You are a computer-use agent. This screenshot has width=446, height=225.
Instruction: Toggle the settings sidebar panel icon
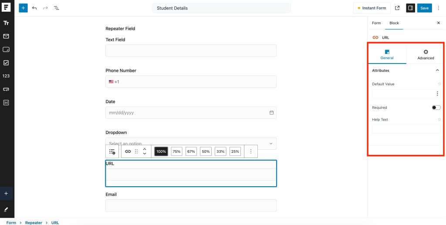coord(410,8)
